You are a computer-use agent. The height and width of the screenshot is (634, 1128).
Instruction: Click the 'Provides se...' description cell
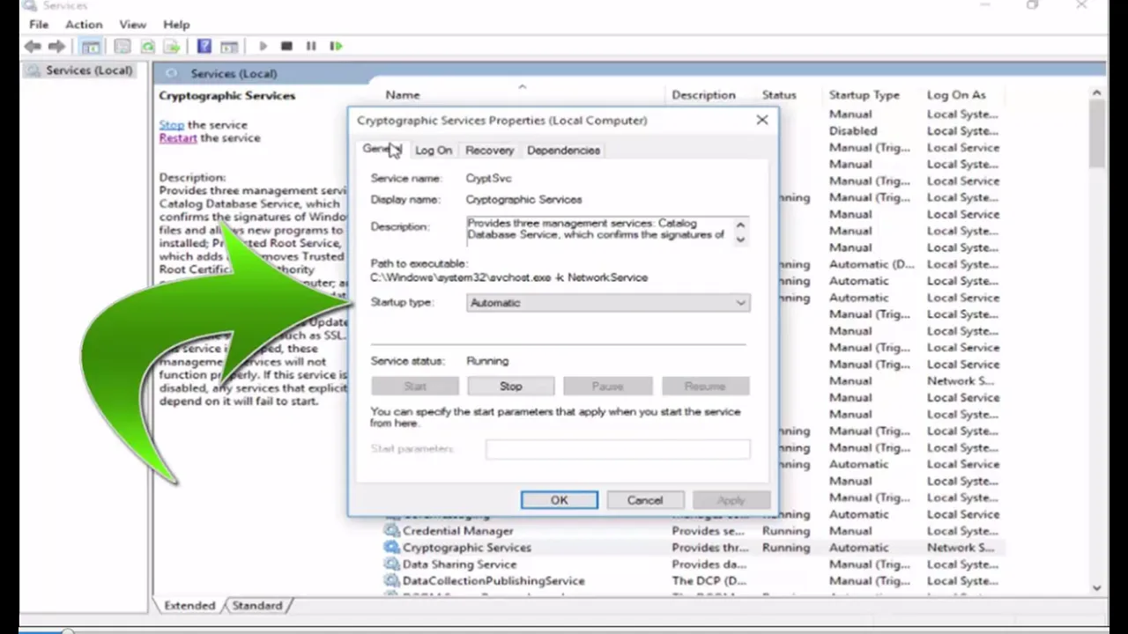coord(709,531)
